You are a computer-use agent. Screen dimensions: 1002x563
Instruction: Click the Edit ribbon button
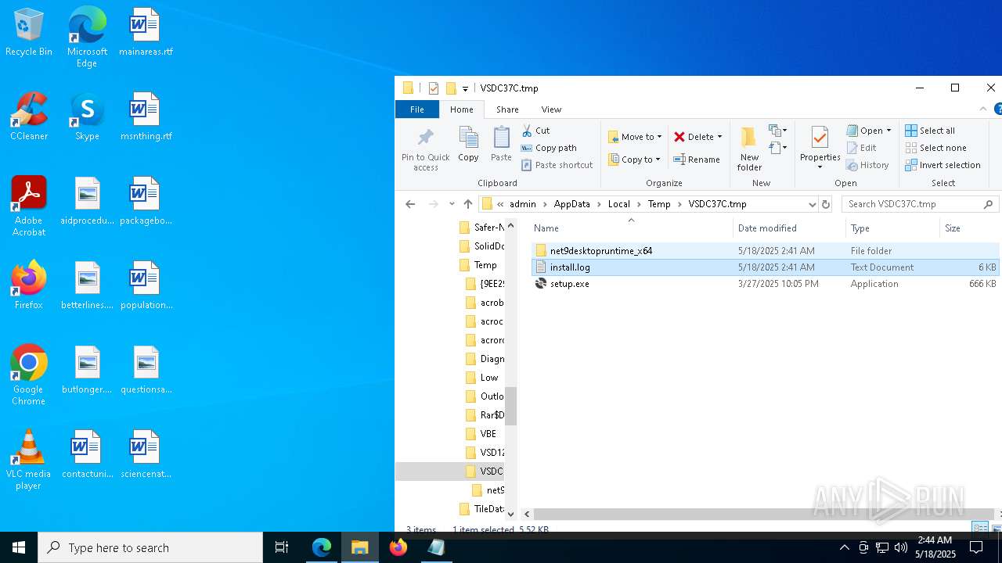pyautogui.click(x=862, y=148)
